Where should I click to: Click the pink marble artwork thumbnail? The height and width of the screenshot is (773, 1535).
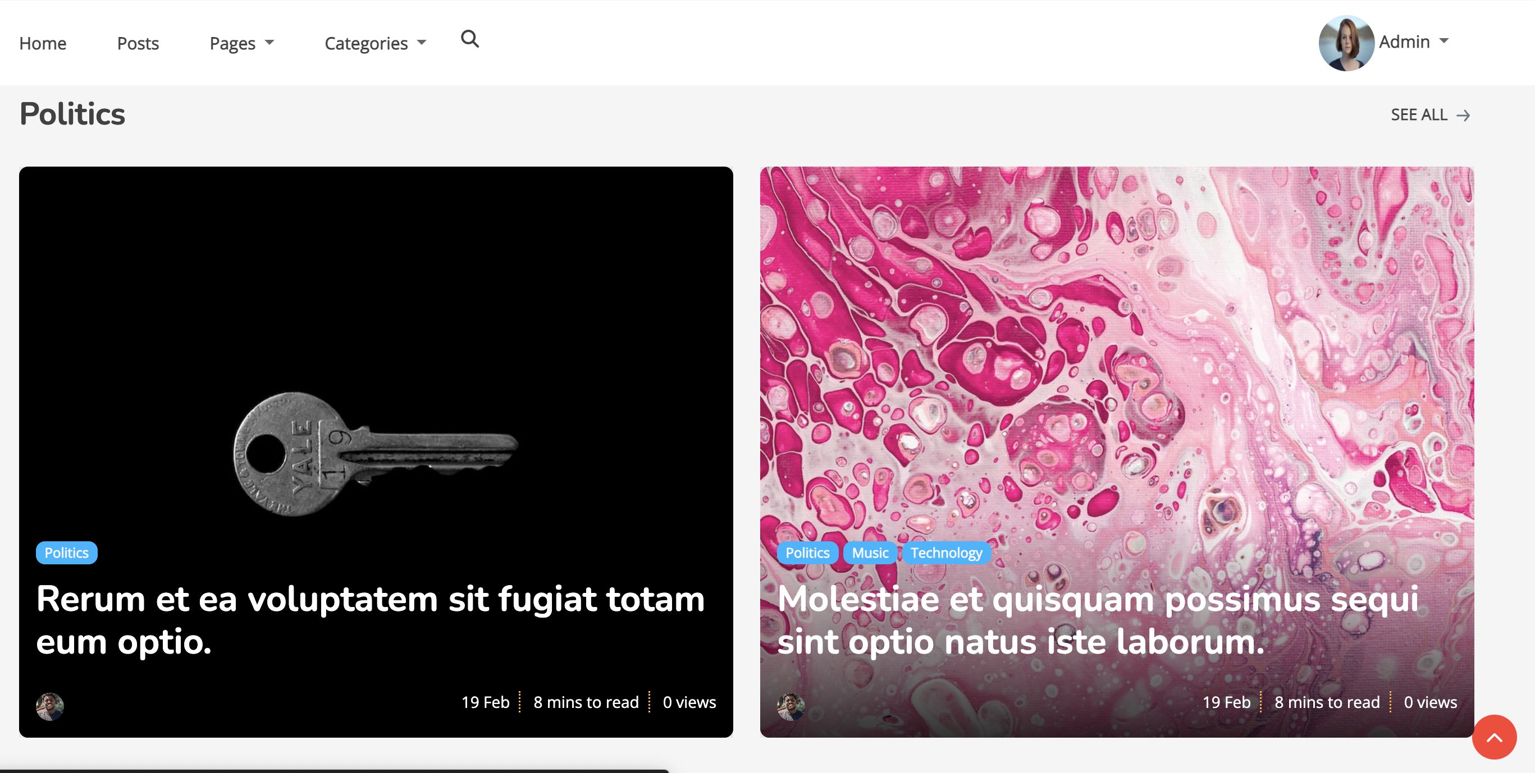click(1116, 357)
